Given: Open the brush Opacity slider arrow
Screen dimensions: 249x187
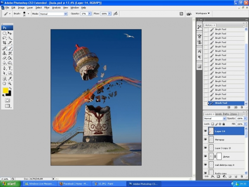Looking at the screenshot, I should [x=90, y=14].
